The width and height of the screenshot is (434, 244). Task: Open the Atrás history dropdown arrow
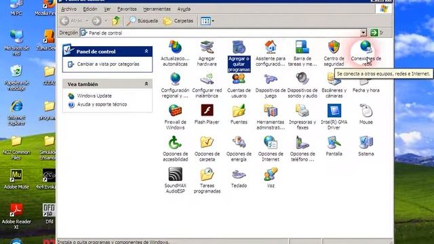pyautogui.click(x=87, y=21)
